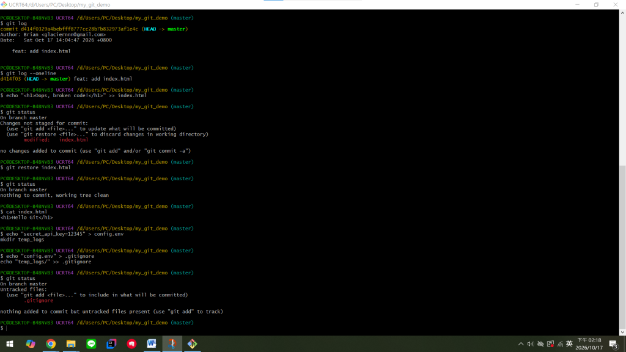Switch the 英 input method indicator
The height and width of the screenshot is (352, 626).
pyautogui.click(x=569, y=344)
